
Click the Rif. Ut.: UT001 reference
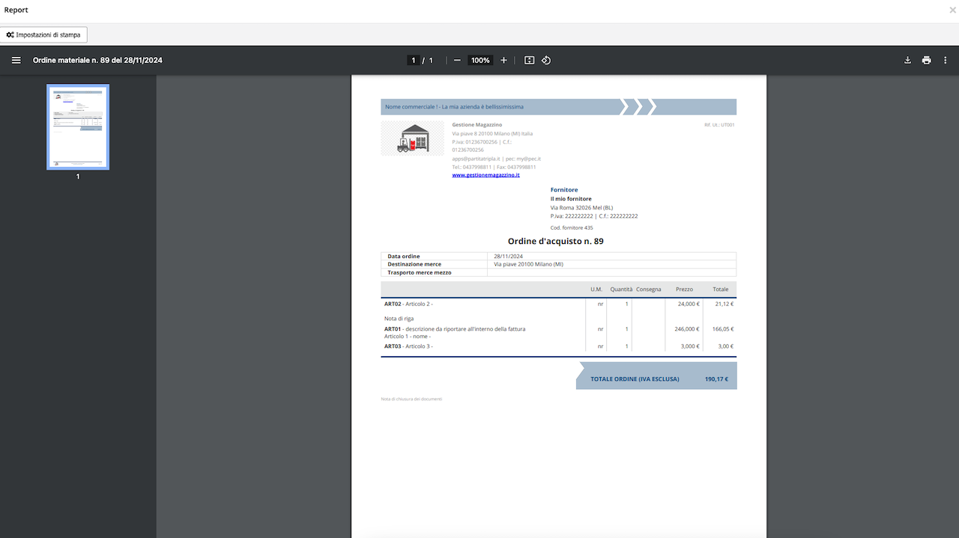tap(719, 125)
